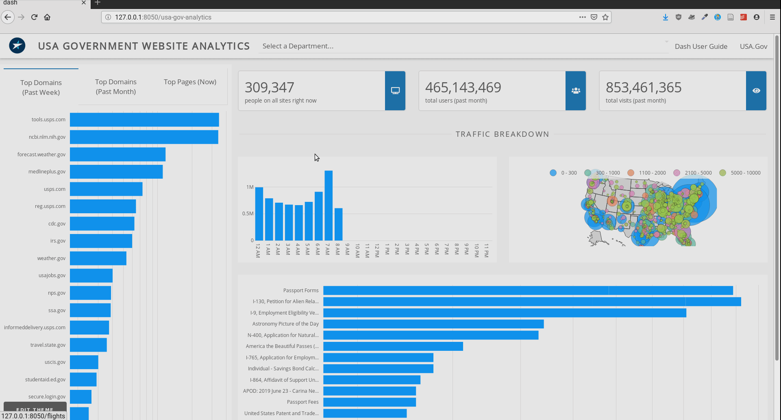Open the Select a Department dropdown
The height and width of the screenshot is (420, 781).
[x=463, y=46]
